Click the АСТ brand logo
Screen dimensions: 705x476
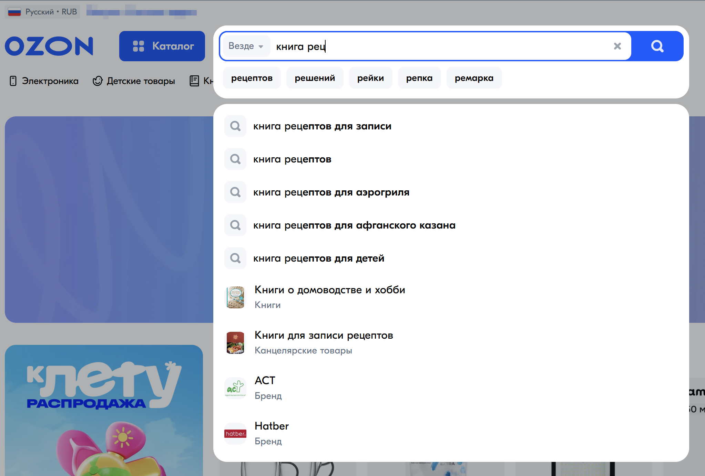tap(235, 388)
